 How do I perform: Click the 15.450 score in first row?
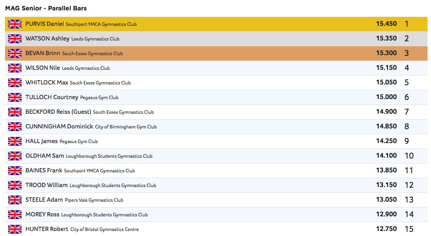click(x=386, y=24)
